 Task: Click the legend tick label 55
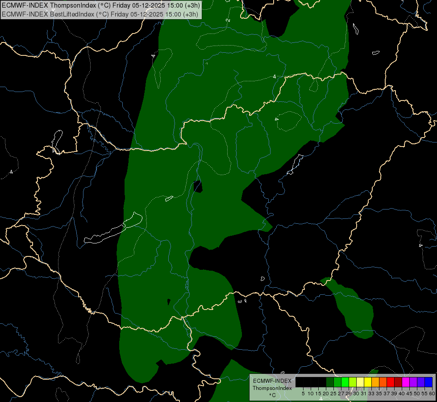click(425, 394)
